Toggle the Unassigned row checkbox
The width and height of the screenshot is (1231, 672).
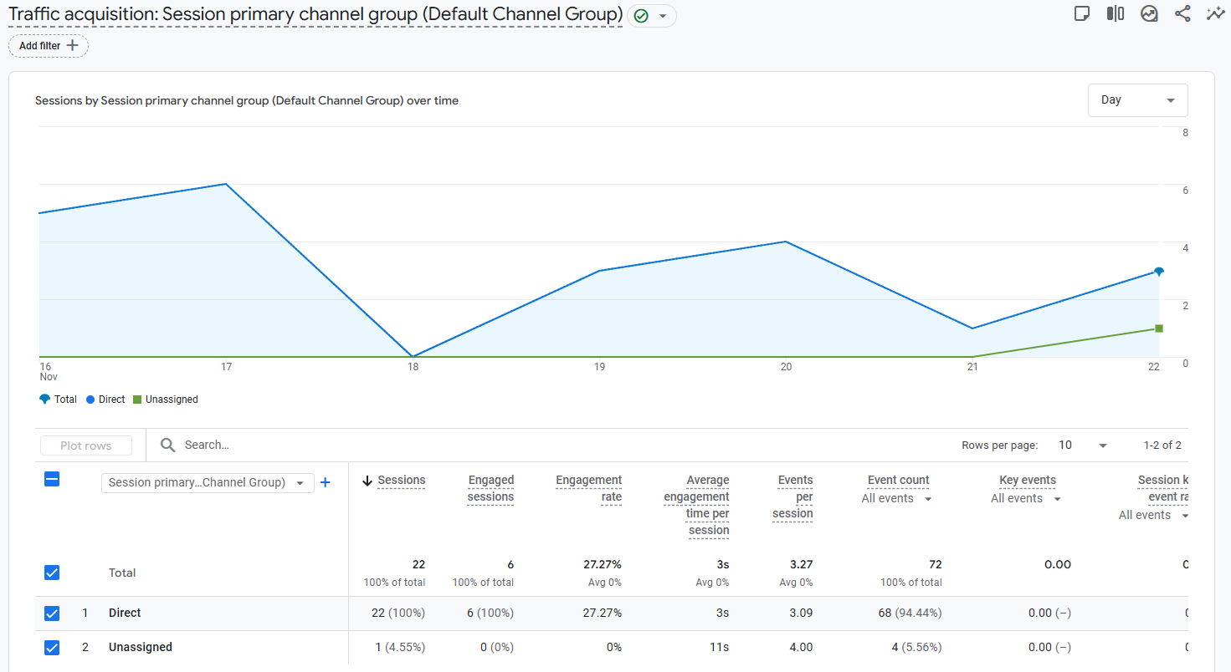click(52, 647)
